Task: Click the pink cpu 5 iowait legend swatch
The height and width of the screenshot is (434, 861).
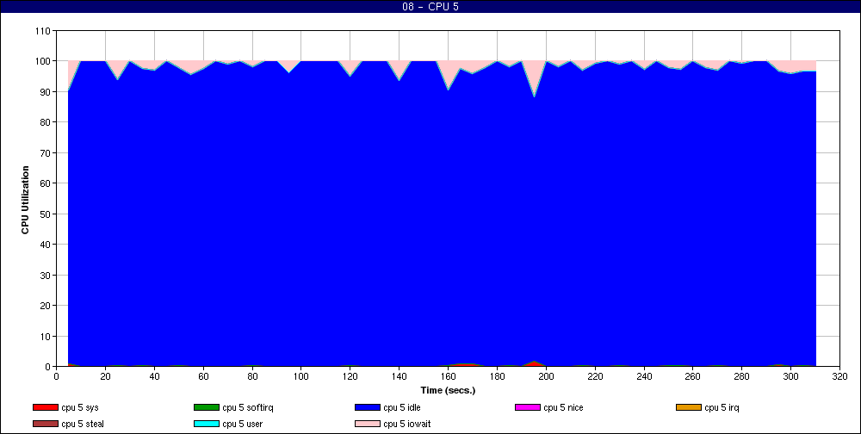Action: click(368, 425)
